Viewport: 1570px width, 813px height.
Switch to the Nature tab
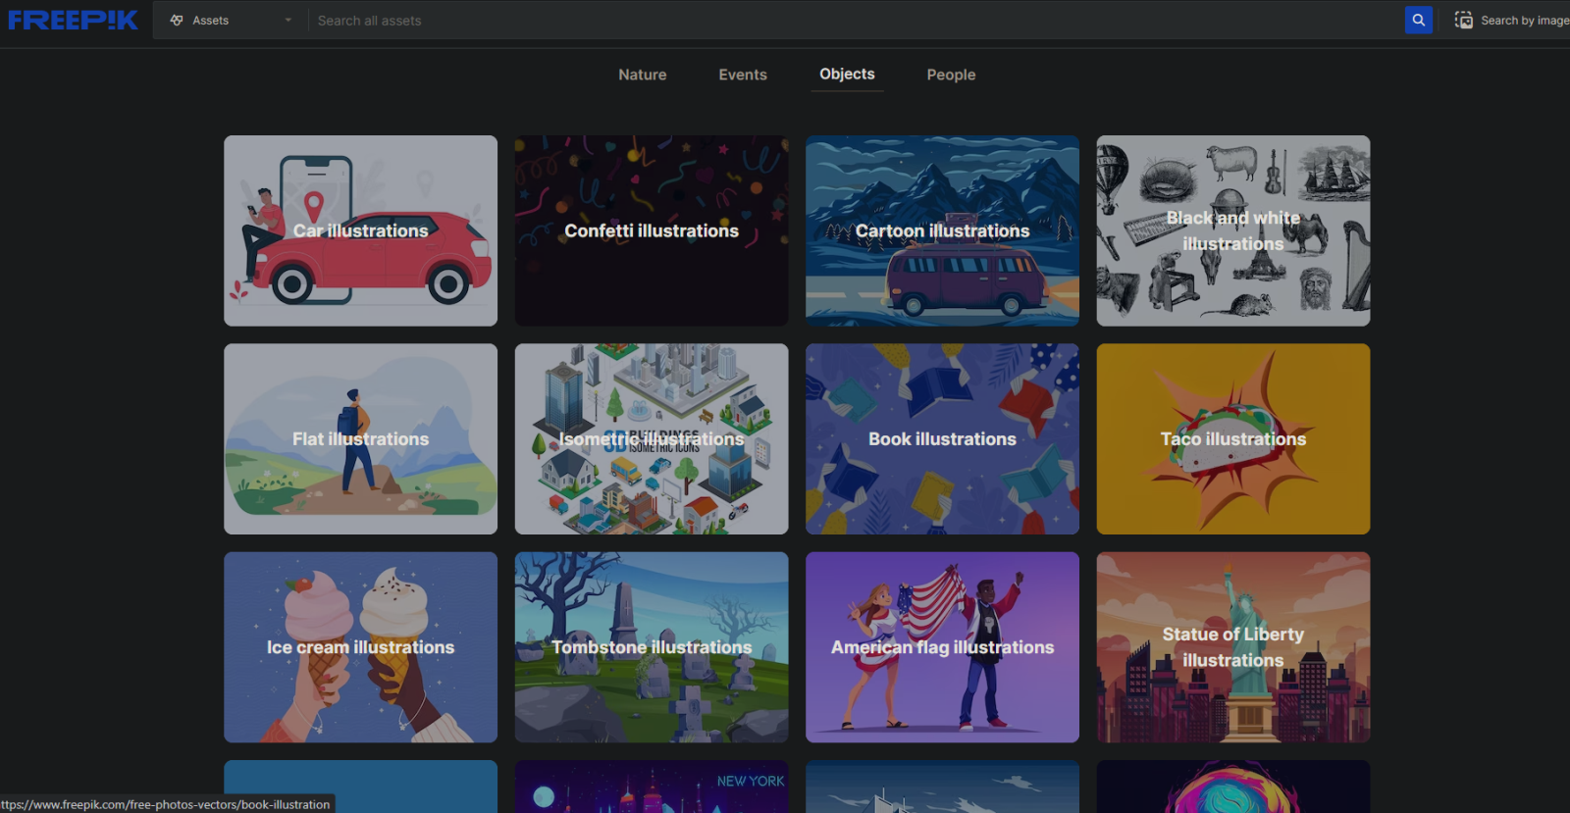[643, 75]
